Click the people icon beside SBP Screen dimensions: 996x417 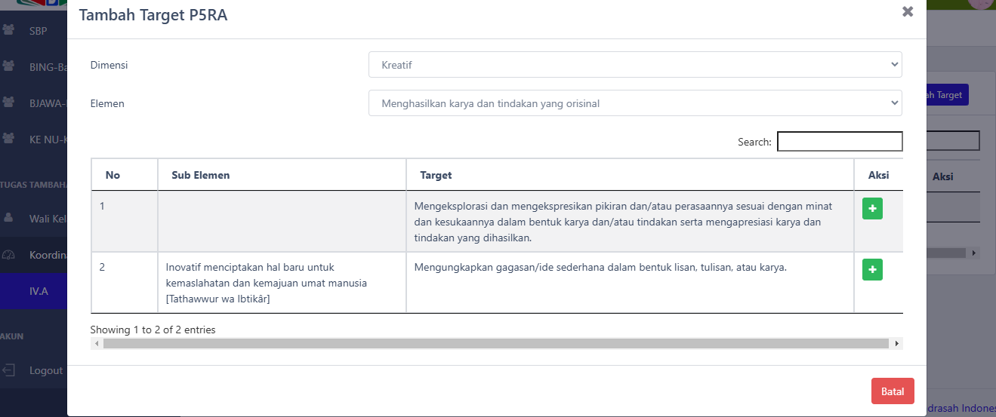click(x=9, y=31)
